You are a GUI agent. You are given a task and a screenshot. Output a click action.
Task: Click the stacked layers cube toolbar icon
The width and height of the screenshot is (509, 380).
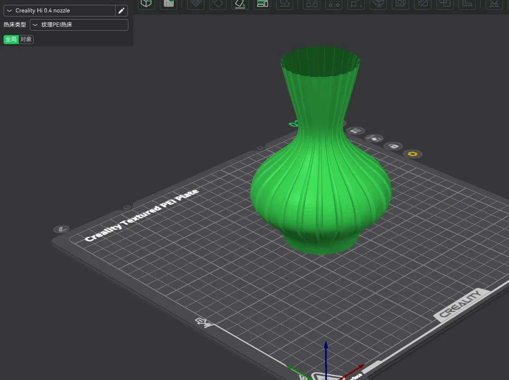(378, 4)
